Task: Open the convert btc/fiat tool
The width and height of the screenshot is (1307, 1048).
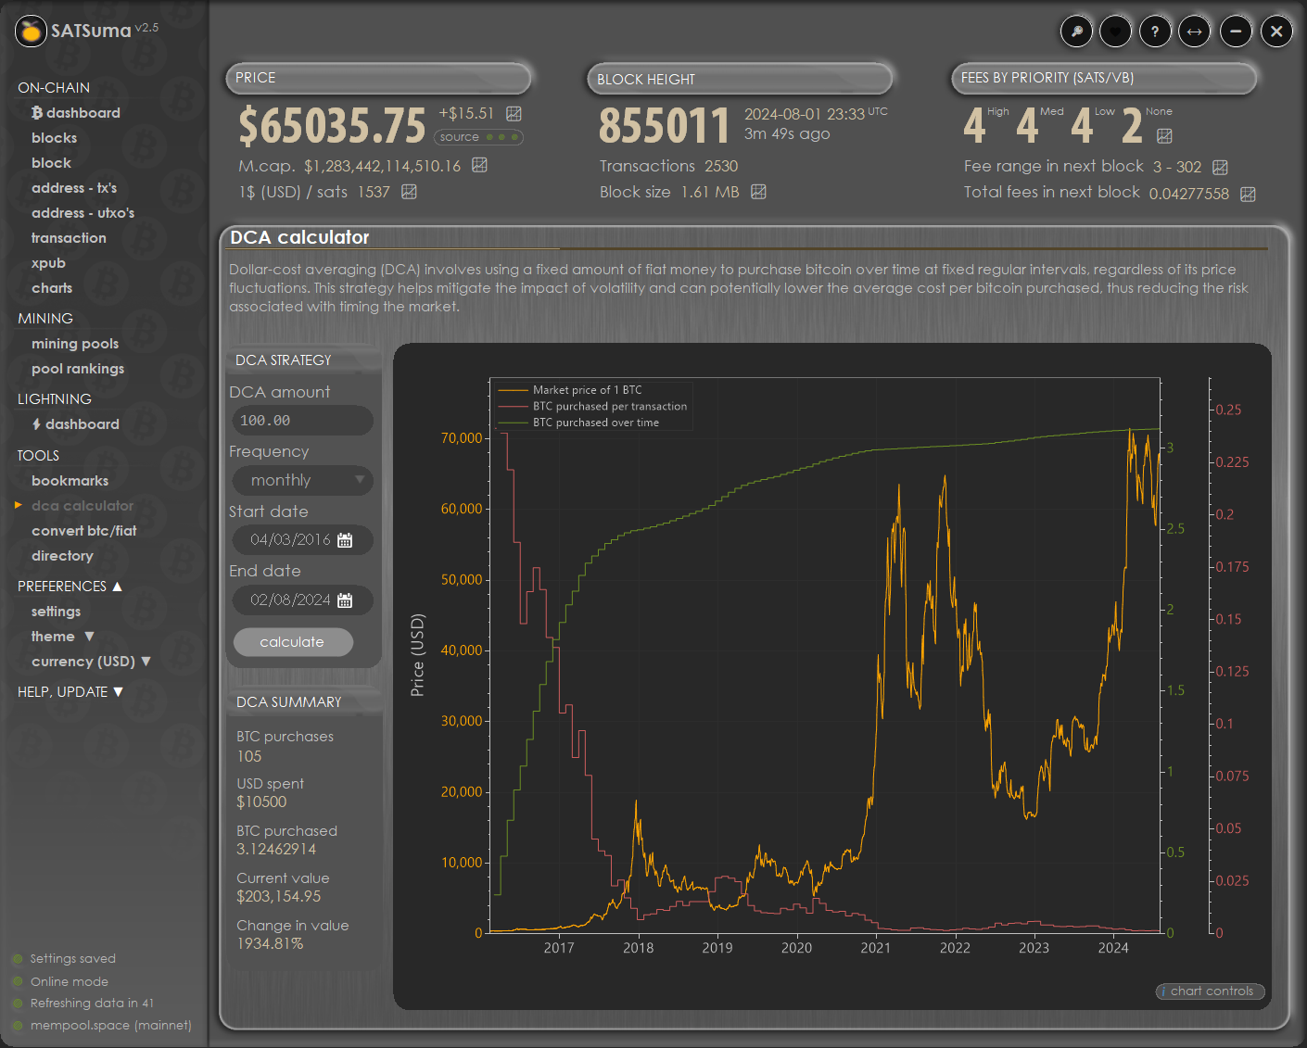Action: [83, 531]
